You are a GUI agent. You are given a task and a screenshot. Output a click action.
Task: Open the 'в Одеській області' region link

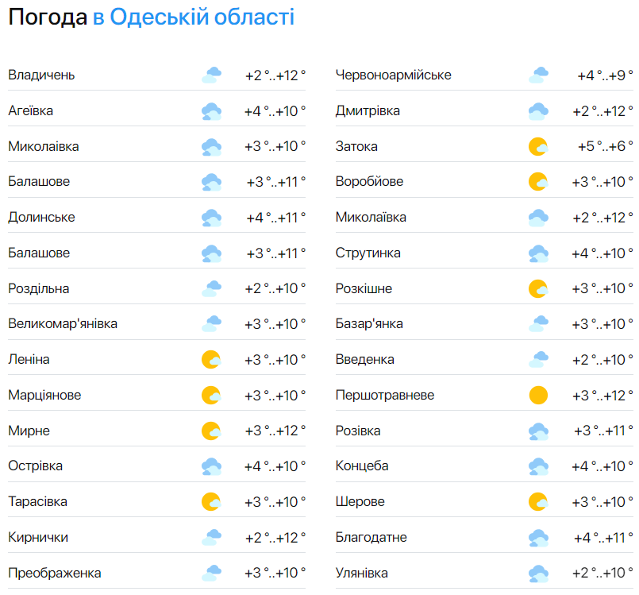[194, 17]
